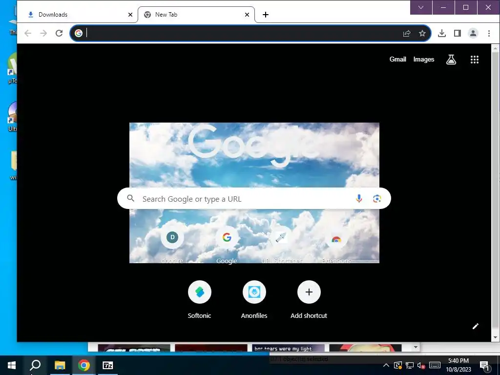Go back using the browser back arrow
Screen dimensions: 500x375
tap(28, 33)
